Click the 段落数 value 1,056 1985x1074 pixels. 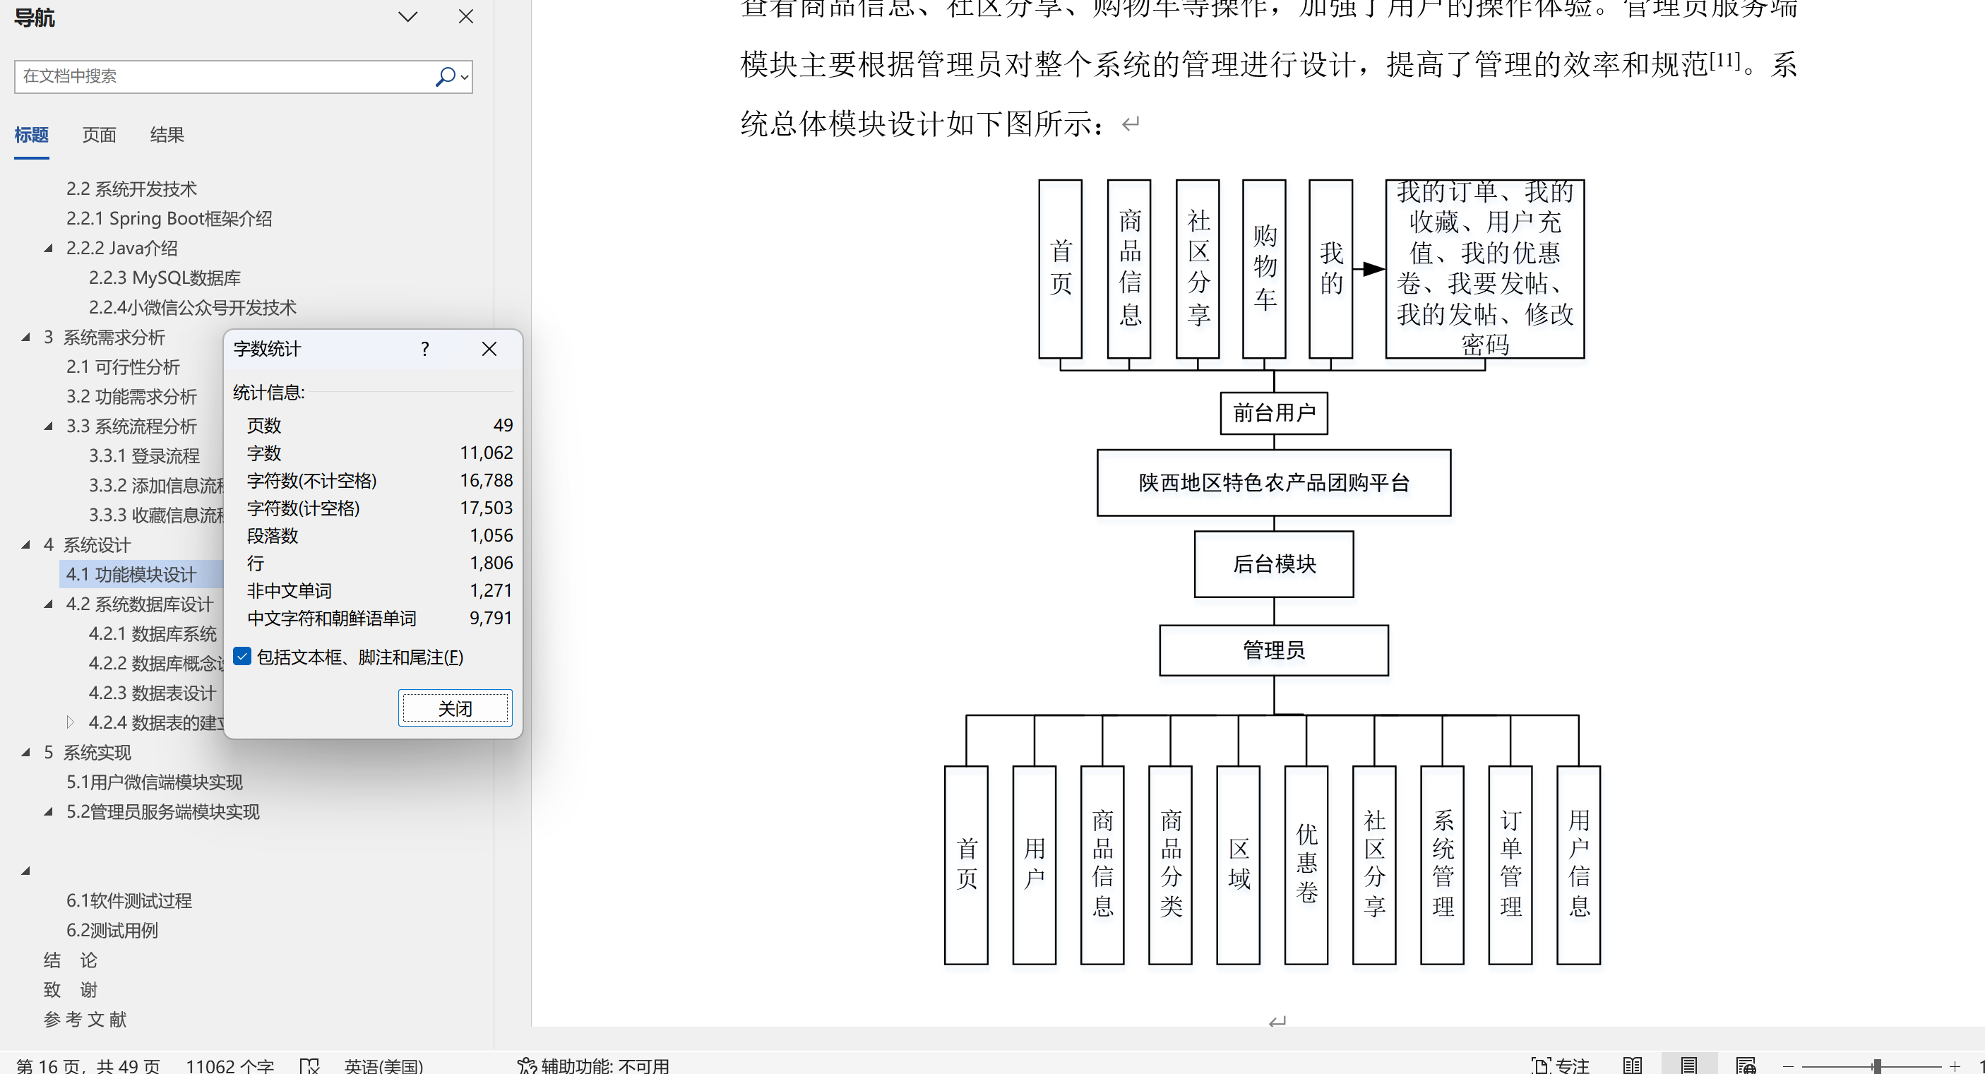click(491, 535)
